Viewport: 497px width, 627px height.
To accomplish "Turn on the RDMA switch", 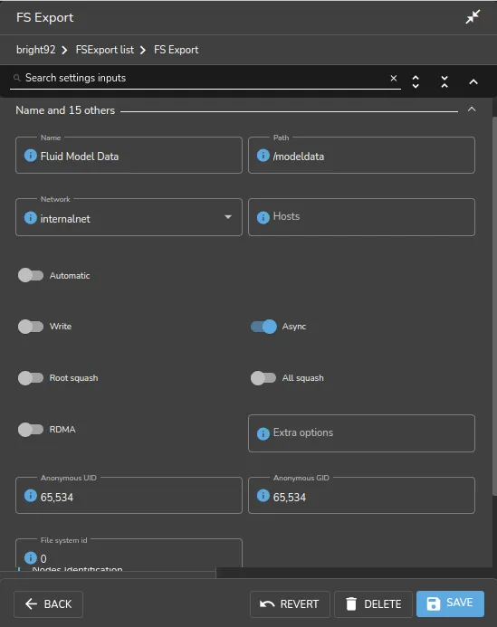I will coord(31,430).
